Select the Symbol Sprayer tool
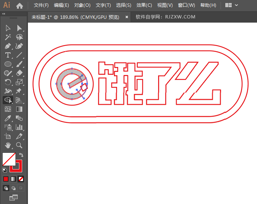Viewport: 257px width, 204px height. (8, 127)
